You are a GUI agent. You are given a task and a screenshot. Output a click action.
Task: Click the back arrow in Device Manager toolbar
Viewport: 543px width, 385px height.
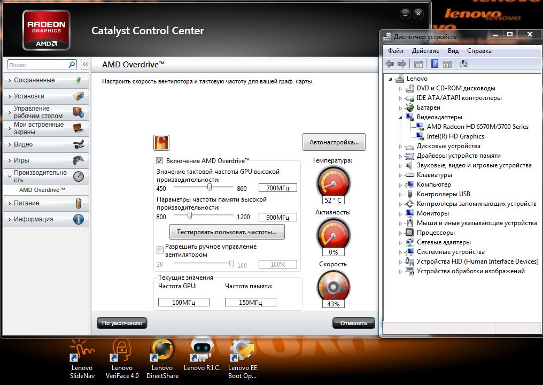[x=390, y=64]
